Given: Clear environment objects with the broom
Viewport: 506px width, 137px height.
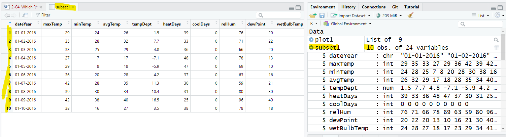Looking at the screenshot, I should pos(410,15).
